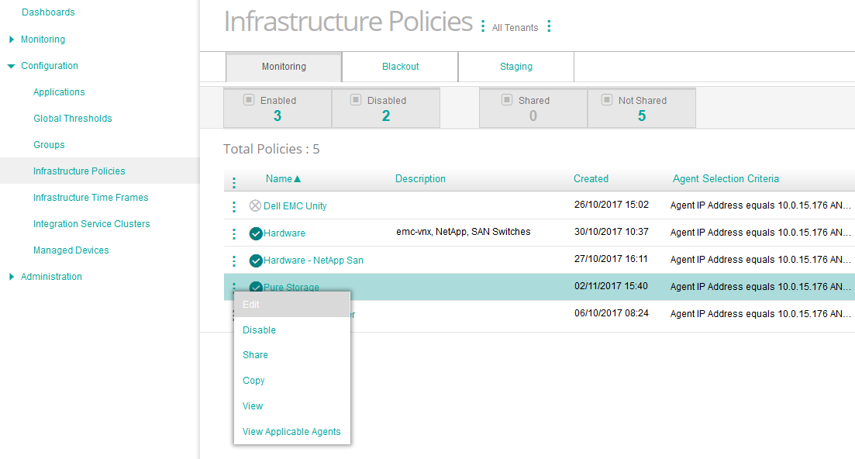The width and height of the screenshot is (855, 459).
Task: Click the kebab menu for Hardware - NetApp San
Action: [x=234, y=260]
